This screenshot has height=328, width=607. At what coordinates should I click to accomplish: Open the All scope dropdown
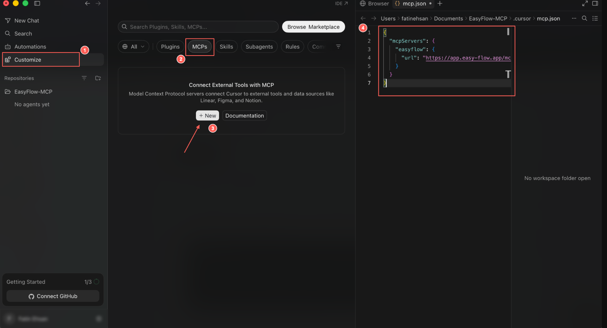click(x=133, y=47)
